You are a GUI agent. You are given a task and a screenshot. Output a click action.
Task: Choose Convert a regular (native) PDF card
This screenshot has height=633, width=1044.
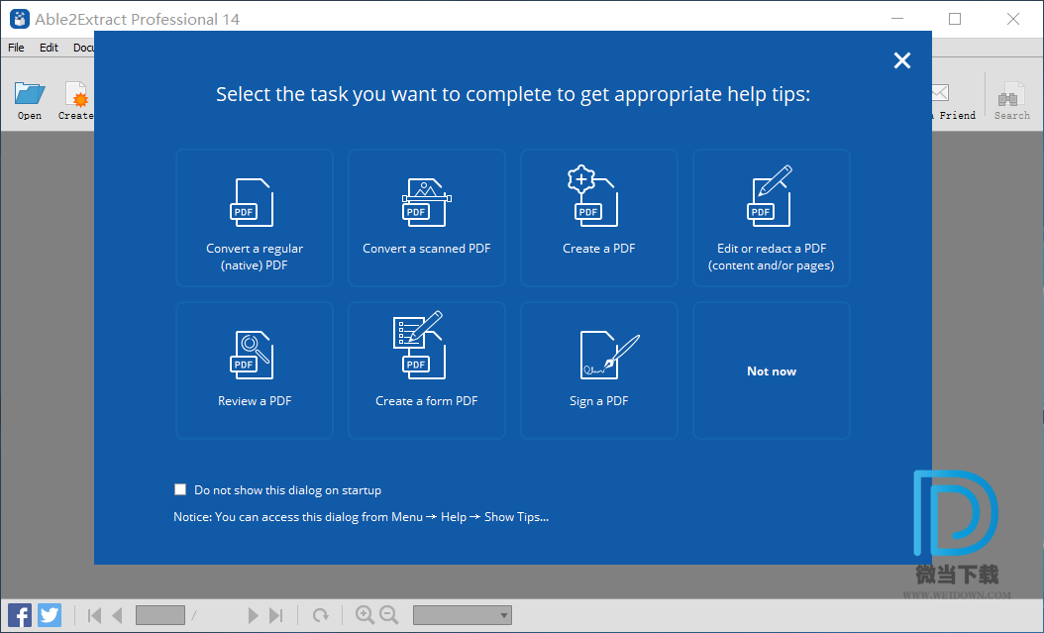(x=255, y=218)
